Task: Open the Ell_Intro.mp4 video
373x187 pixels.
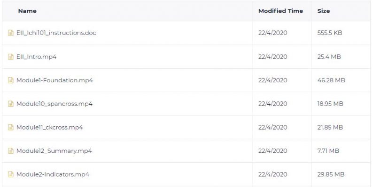Action: point(36,57)
